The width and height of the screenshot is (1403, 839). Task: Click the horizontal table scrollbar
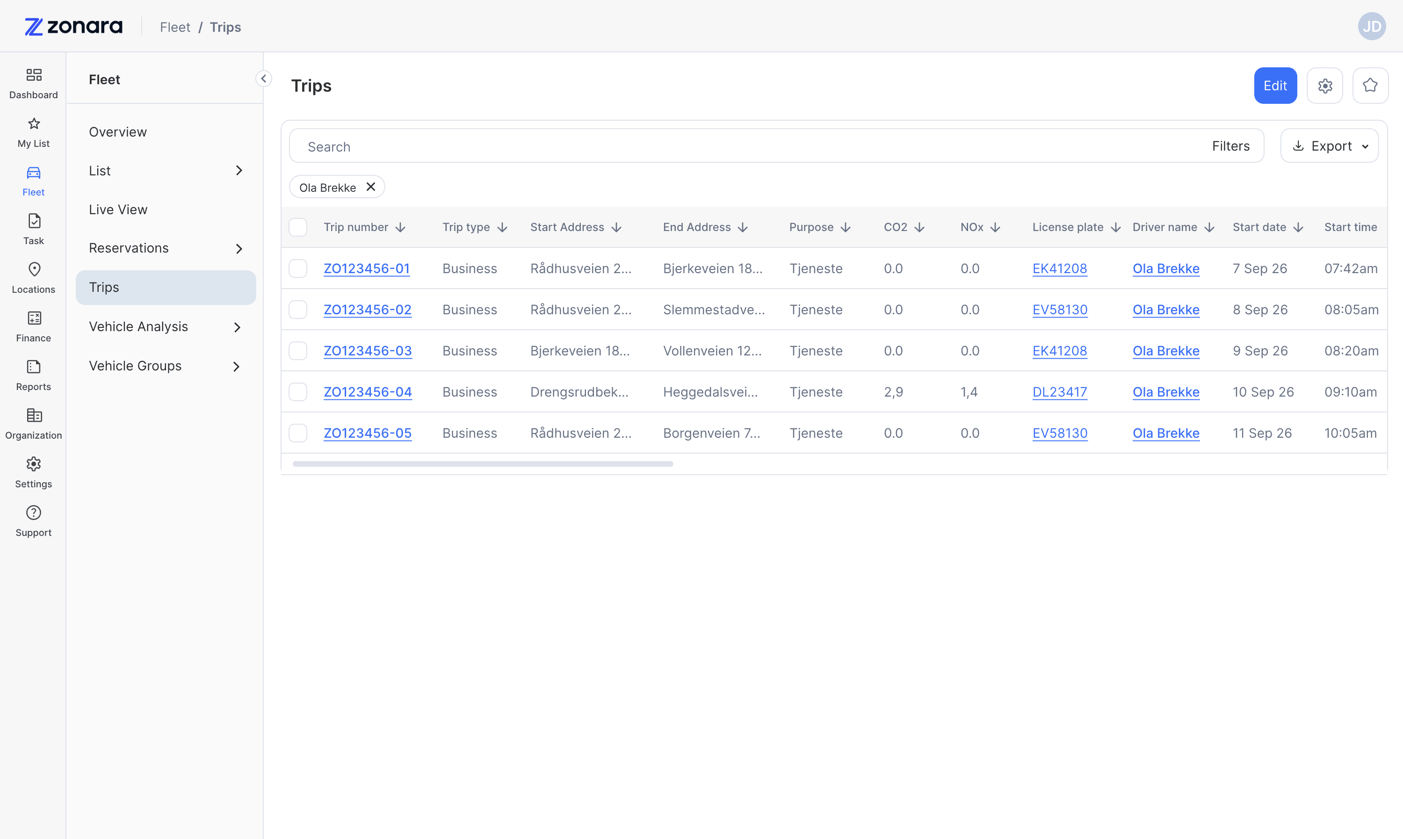click(483, 464)
